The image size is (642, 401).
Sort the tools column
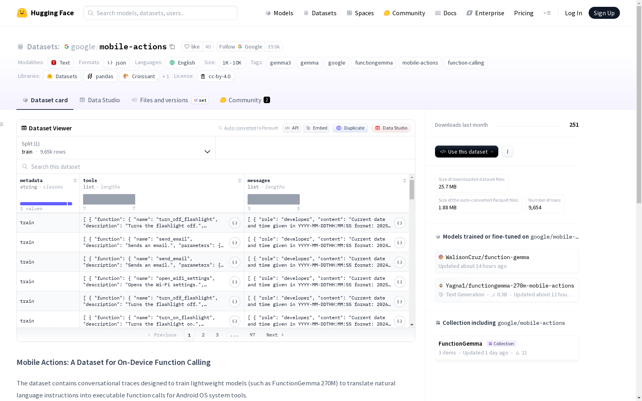(x=240, y=180)
